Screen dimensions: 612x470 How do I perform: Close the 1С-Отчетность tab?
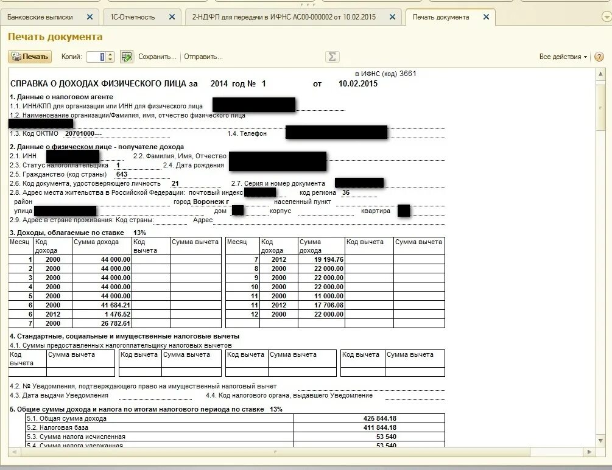tap(172, 17)
